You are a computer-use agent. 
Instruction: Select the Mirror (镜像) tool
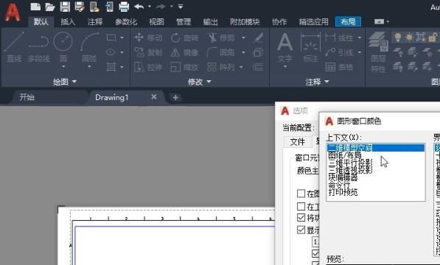(185, 52)
